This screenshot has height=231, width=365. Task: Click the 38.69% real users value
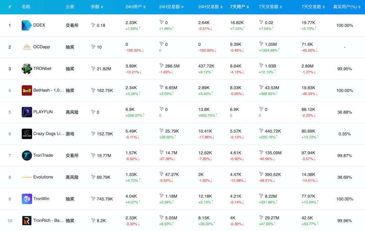[344, 177]
